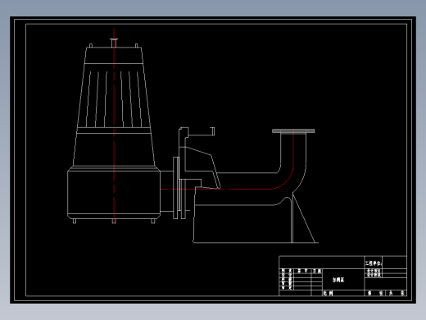Click the triangular support brace under the elbow

[x=303, y=218]
